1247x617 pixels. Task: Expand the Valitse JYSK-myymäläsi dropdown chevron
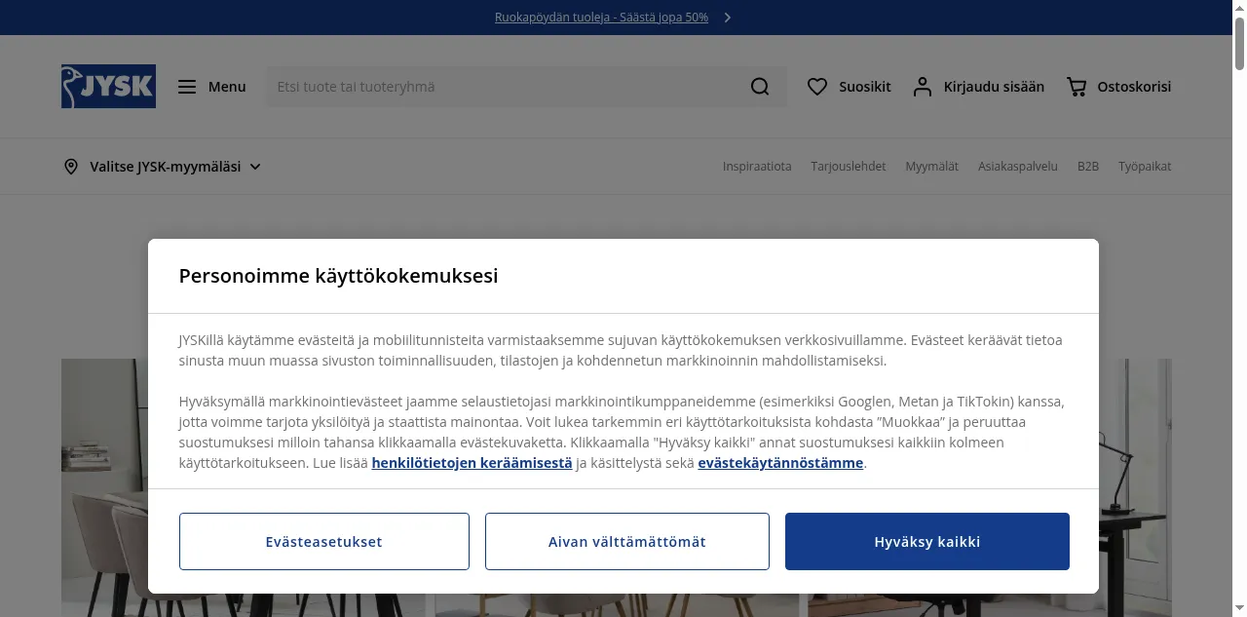255,167
